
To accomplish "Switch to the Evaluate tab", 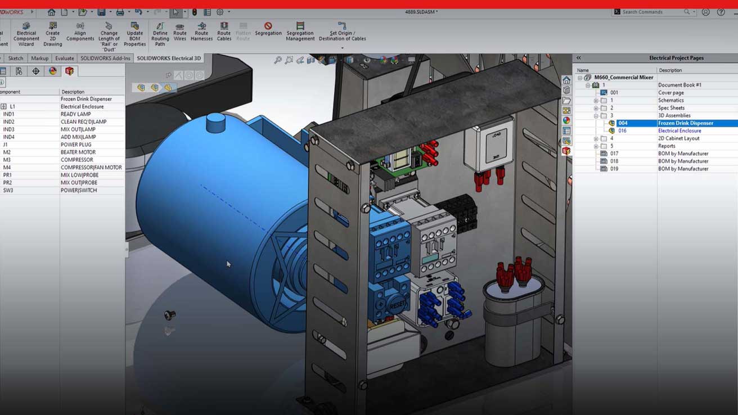I will tap(65, 58).
